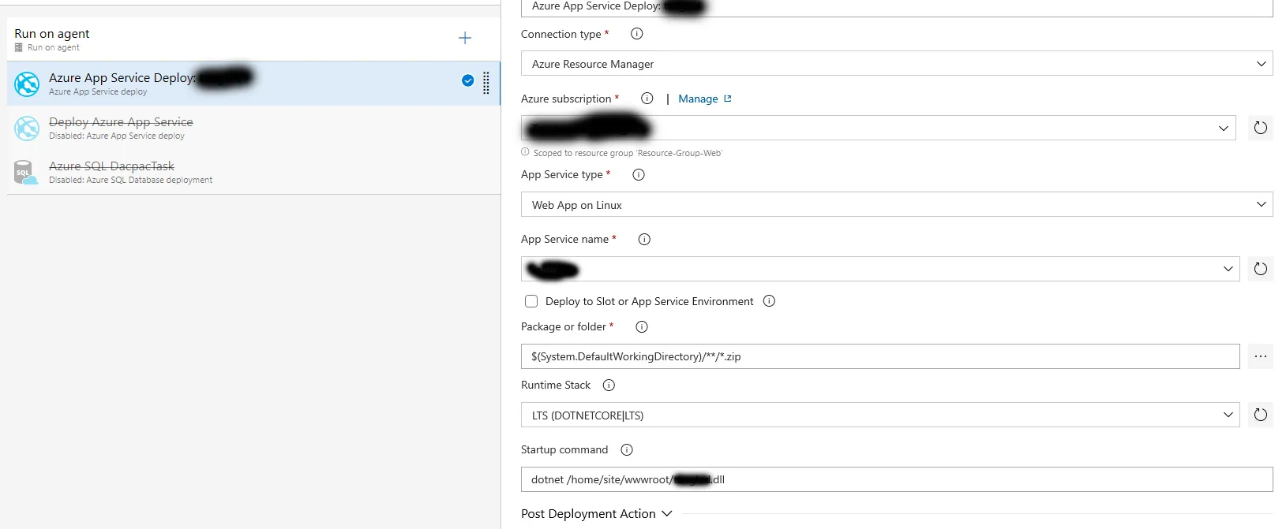Click the Deploy Azure App Service globe icon
Viewport: 1286px width, 529px height.
[27, 128]
